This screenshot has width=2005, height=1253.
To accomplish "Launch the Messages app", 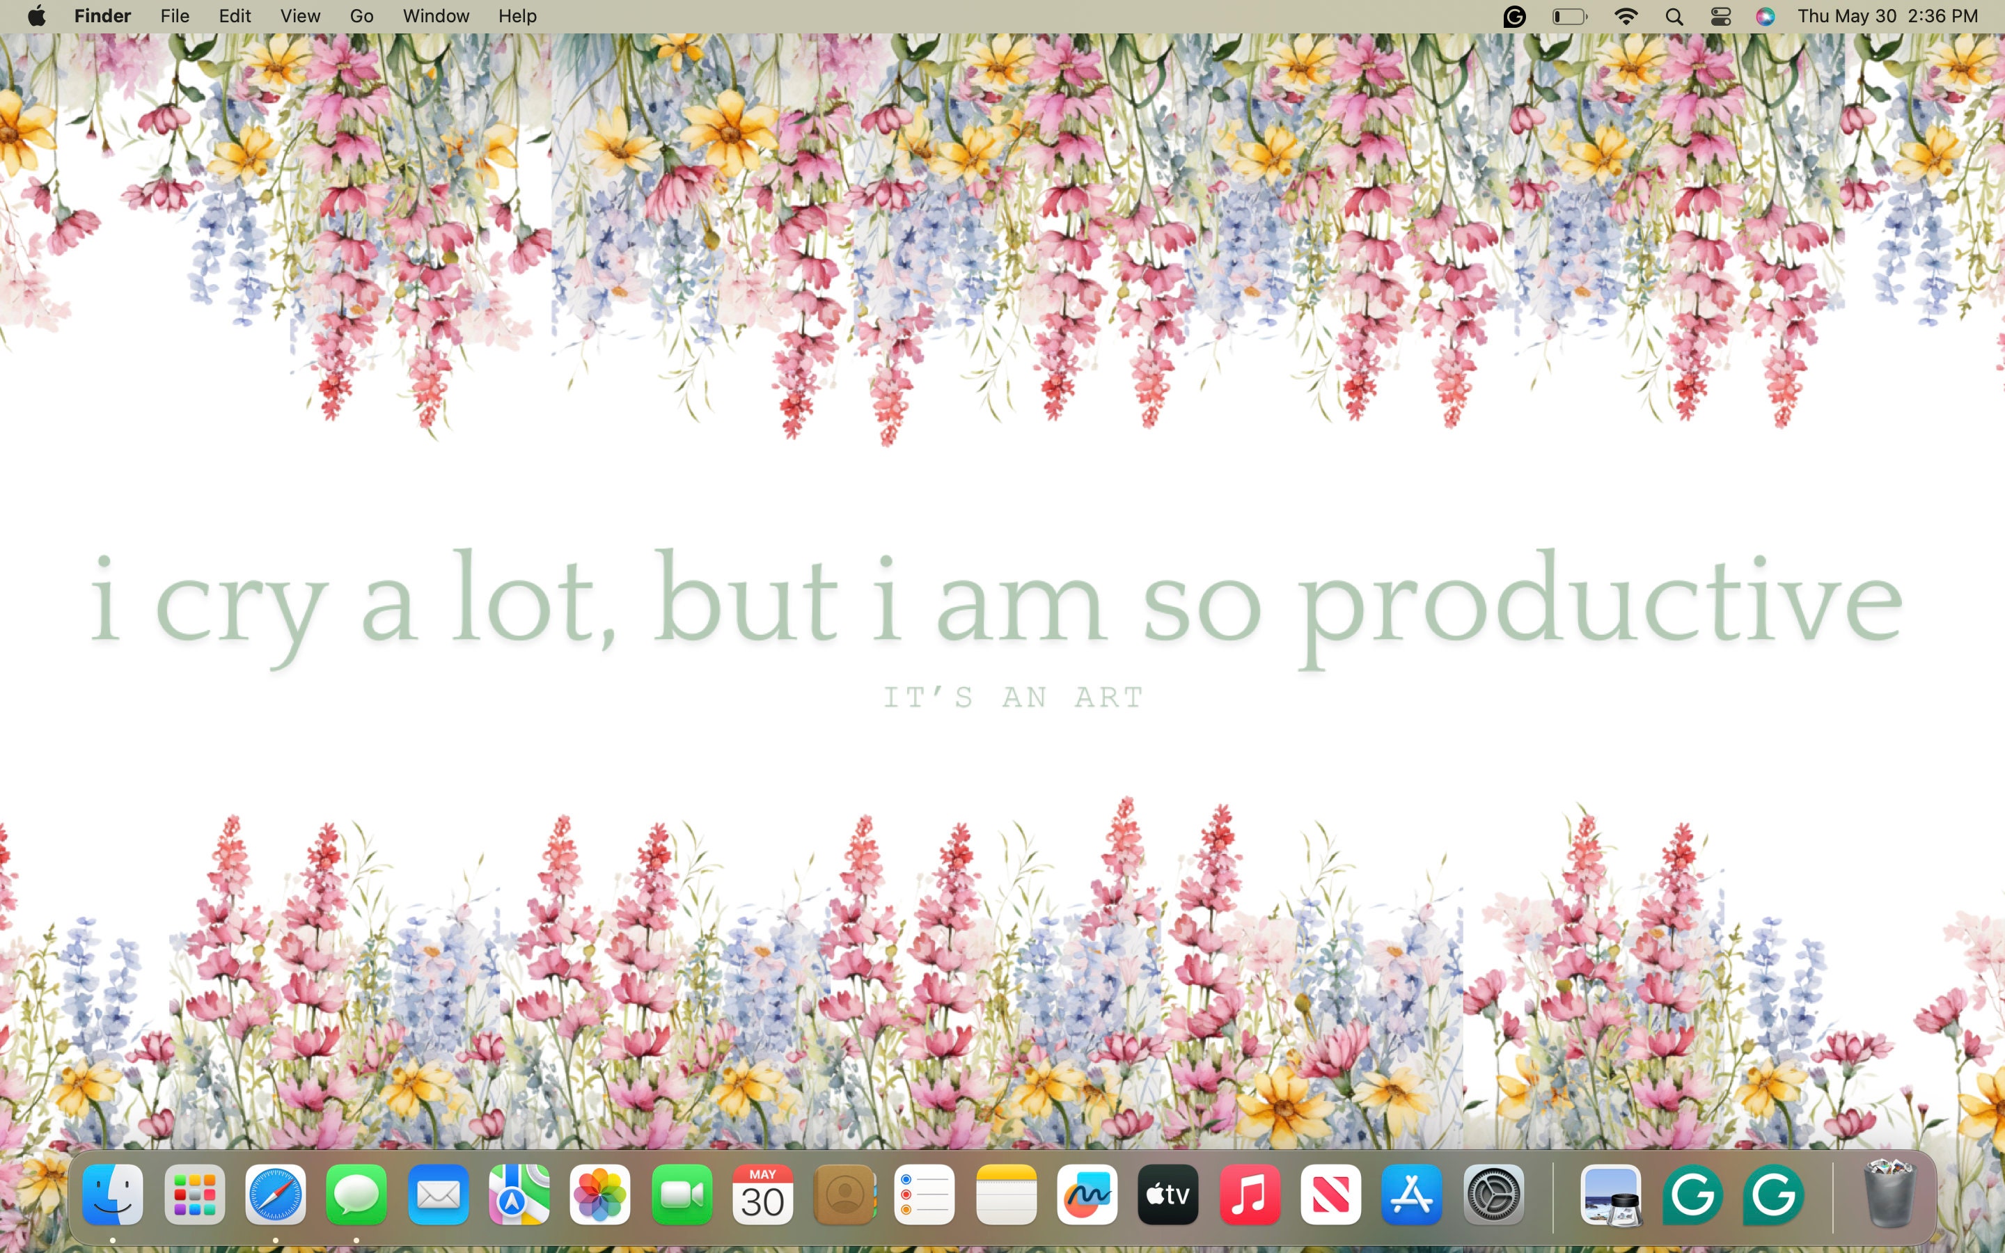I will point(356,1193).
